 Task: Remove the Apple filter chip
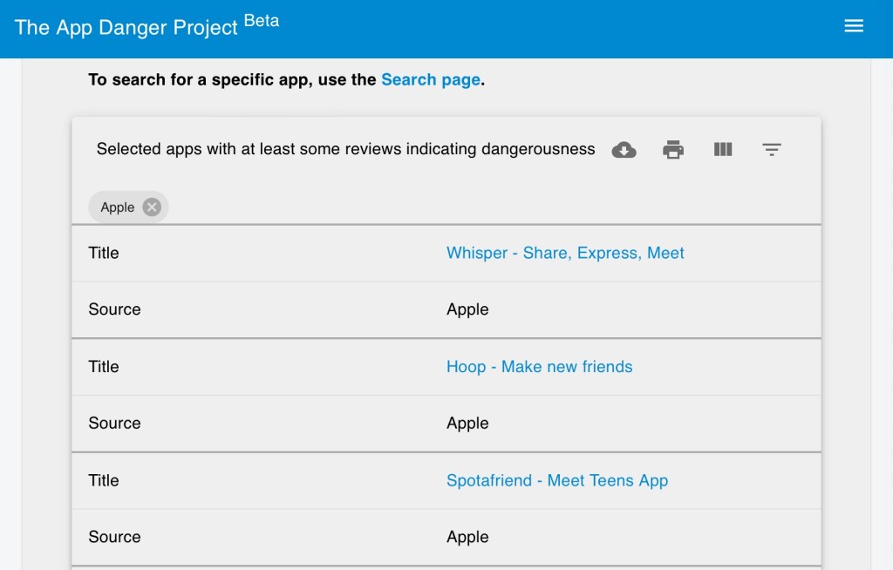[x=152, y=207]
